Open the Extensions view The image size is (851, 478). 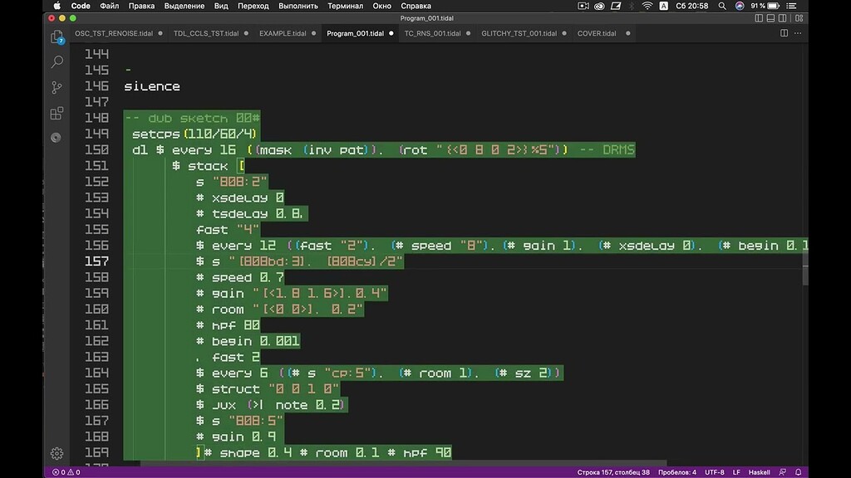pyautogui.click(x=57, y=113)
